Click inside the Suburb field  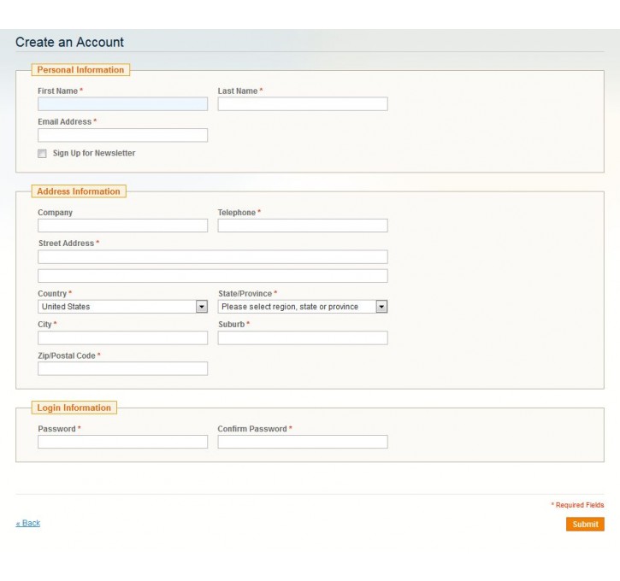click(303, 337)
